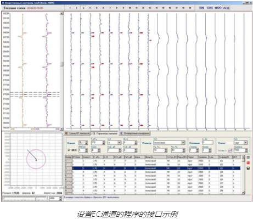The height and width of the screenshot is (219, 253).
Task: Switch display to COS mode
Action: point(210,8)
